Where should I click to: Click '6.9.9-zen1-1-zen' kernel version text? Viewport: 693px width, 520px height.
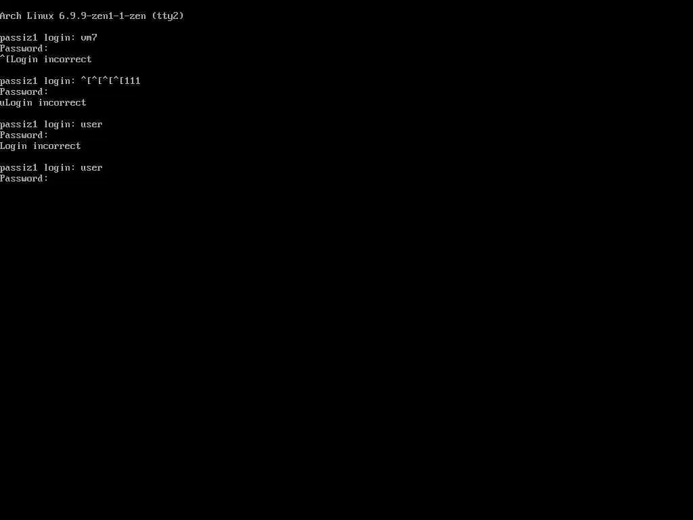coord(103,16)
